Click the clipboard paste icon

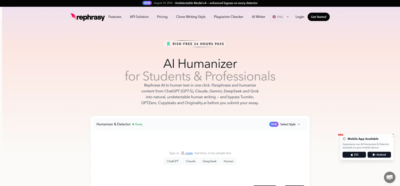pos(183,153)
